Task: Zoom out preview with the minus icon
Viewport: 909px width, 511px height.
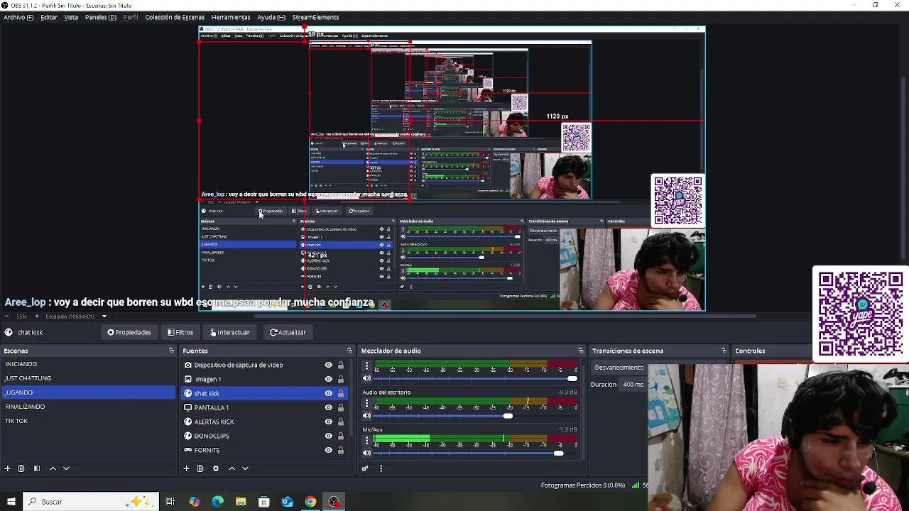Action: (x=7, y=316)
